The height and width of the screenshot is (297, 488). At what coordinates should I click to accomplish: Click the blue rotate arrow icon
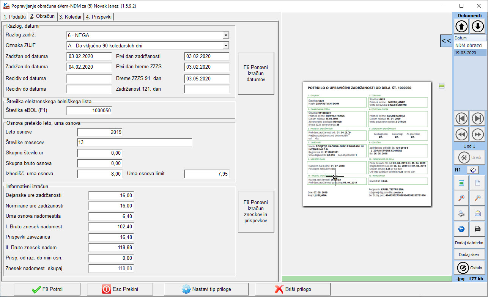click(461, 229)
